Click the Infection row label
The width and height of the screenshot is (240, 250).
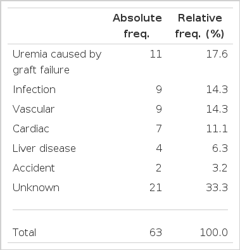[34, 89]
